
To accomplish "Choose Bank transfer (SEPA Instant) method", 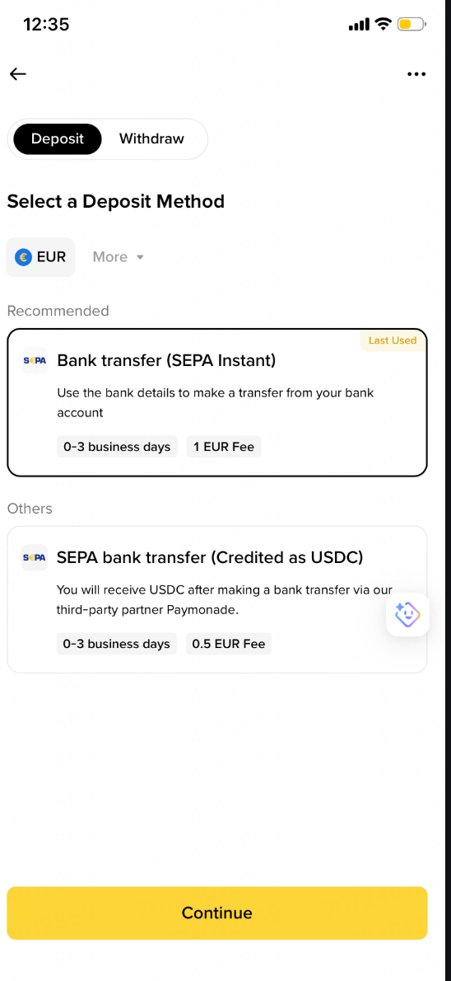I will 217,402.
